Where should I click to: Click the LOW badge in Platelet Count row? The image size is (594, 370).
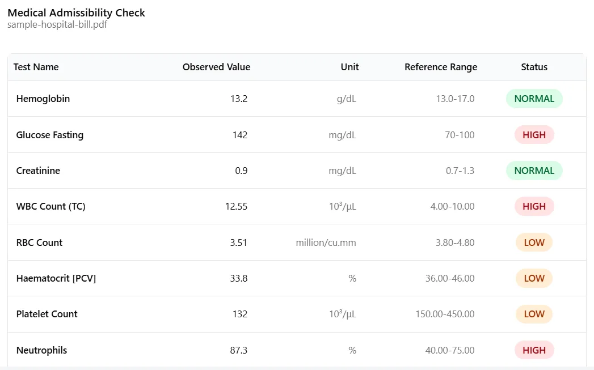[534, 314]
